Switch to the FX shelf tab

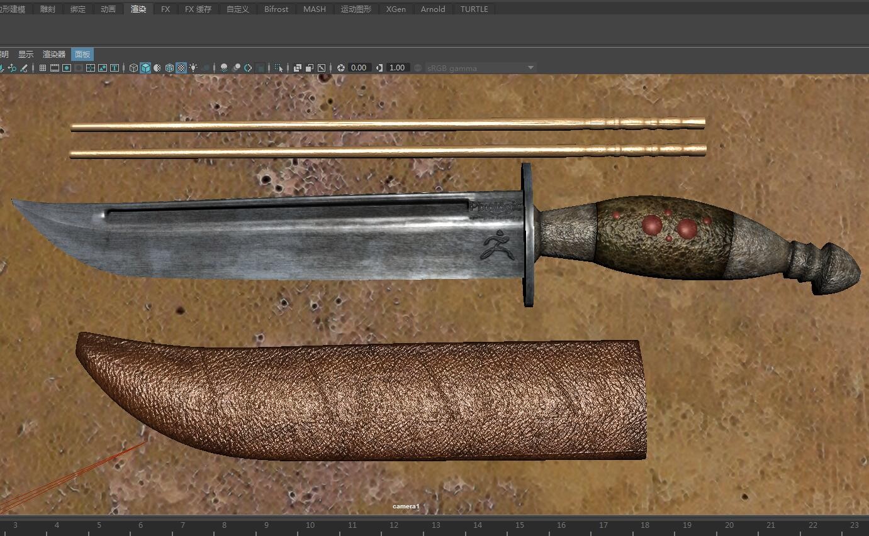(x=165, y=9)
